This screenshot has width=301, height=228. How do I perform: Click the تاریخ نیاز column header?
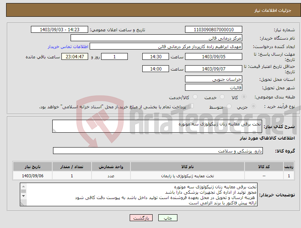pos(32,167)
